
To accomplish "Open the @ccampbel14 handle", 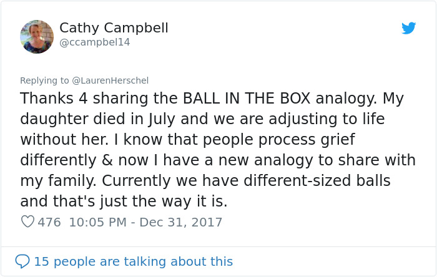I will pyautogui.click(x=94, y=42).
